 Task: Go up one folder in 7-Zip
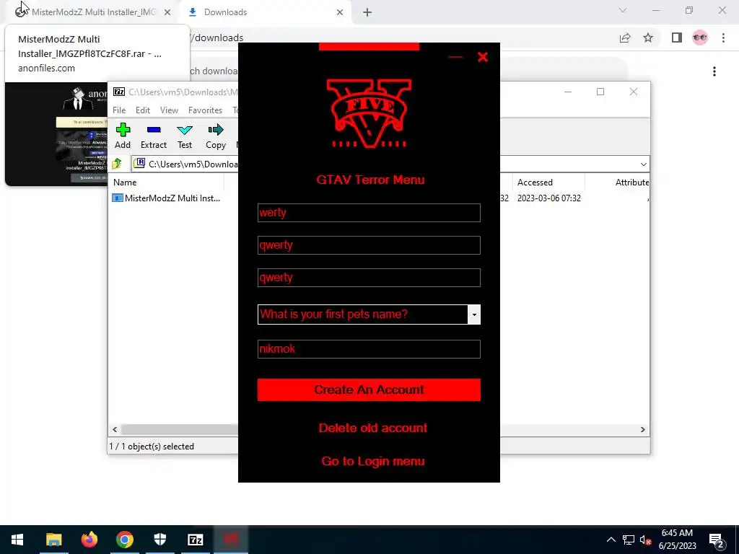117,164
